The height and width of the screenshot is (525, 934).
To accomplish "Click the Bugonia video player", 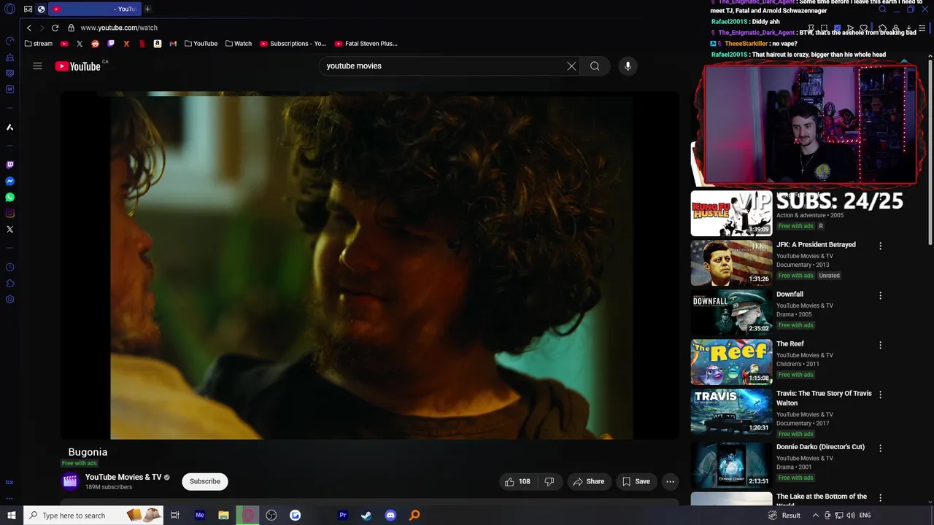I will (370, 265).
